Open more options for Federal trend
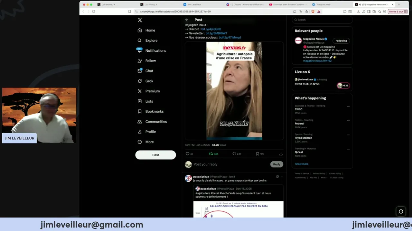This screenshot has height=231, width=412. click(348, 121)
